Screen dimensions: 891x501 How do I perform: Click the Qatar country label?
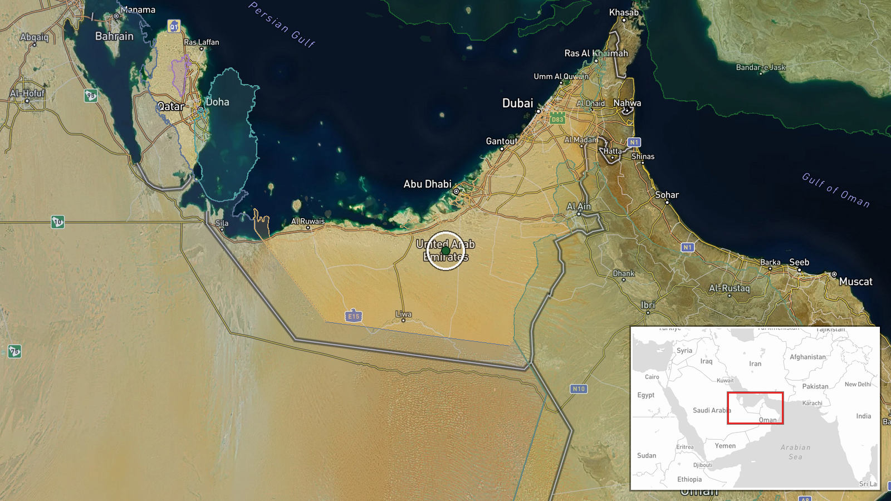pyautogui.click(x=170, y=106)
